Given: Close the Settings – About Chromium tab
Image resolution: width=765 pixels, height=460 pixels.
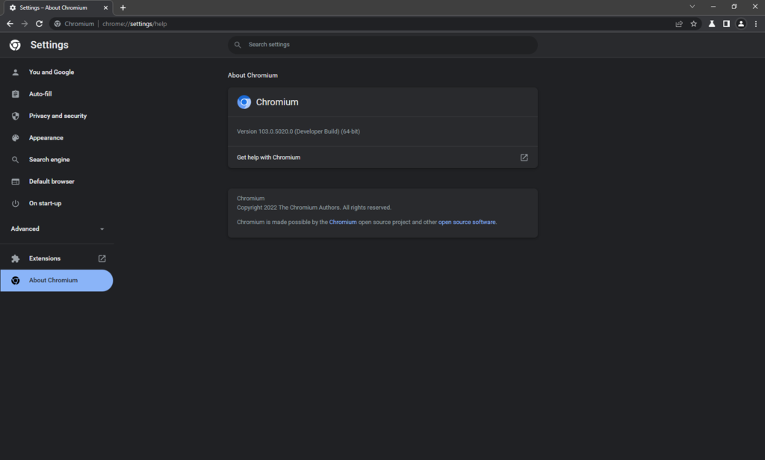Looking at the screenshot, I should [x=105, y=7].
